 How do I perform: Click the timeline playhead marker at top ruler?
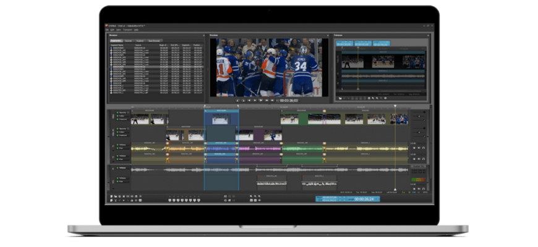tap(395, 107)
